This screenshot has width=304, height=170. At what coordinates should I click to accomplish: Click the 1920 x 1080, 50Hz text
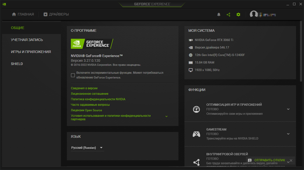(207, 70)
